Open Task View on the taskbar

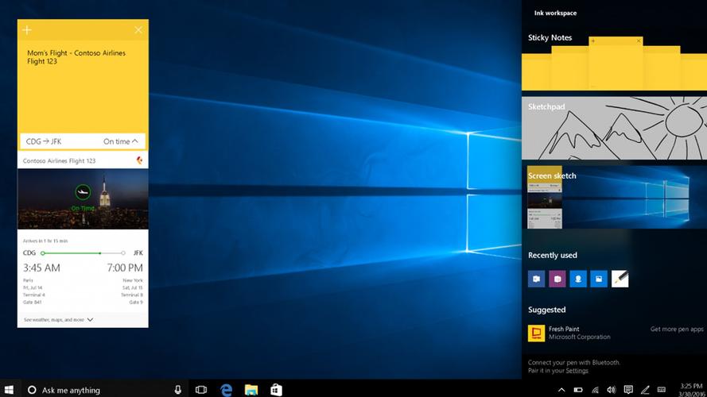[x=201, y=390]
